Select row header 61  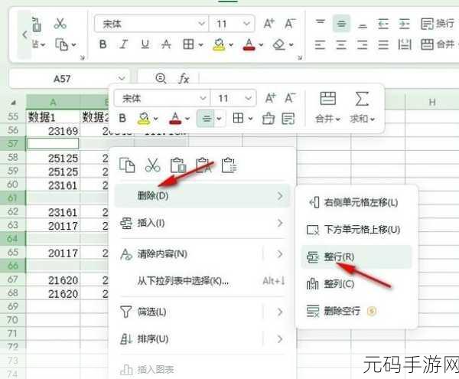(13, 198)
